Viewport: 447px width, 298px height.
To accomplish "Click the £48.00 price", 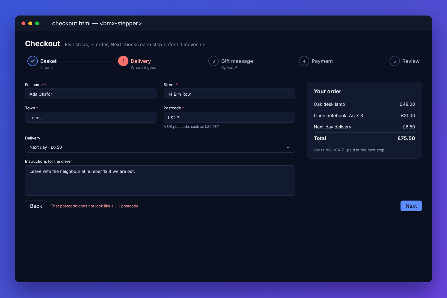I will click(407, 104).
